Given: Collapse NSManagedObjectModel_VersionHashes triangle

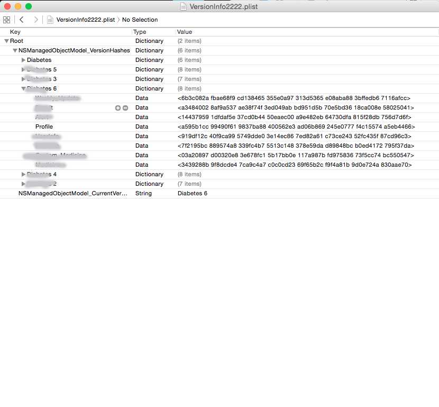Looking at the screenshot, I should click(x=15, y=50).
